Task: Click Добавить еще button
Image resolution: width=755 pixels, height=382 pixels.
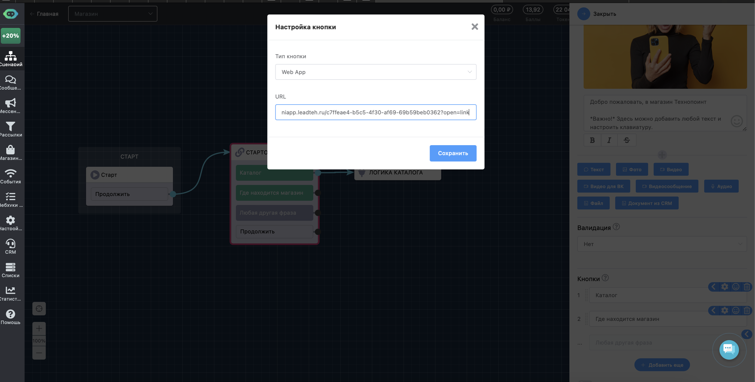Action: point(662,365)
